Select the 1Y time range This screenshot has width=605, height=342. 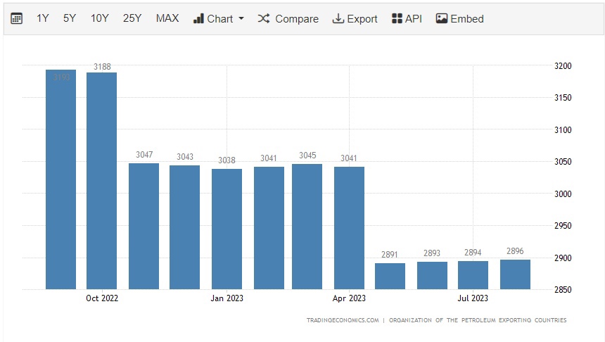[43, 19]
